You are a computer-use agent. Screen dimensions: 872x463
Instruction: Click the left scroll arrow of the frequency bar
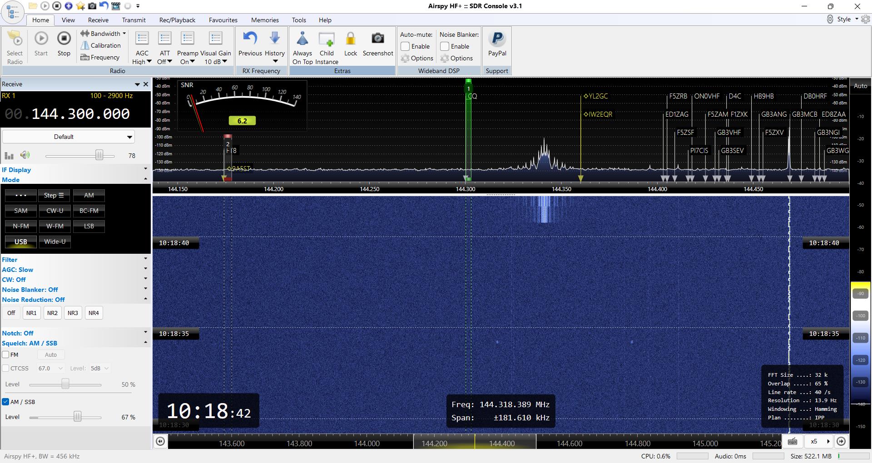tap(160, 441)
